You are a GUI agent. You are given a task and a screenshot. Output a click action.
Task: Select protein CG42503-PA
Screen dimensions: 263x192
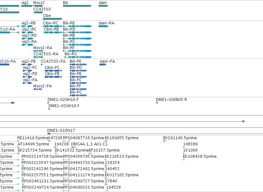click(53, 61)
